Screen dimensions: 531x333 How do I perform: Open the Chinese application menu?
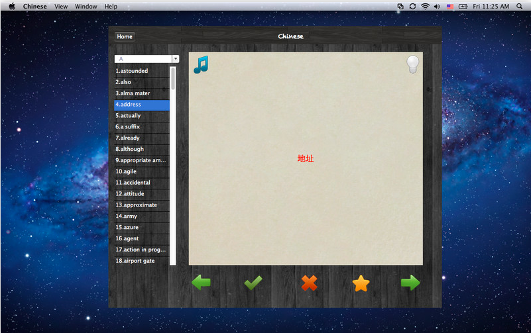35,6
